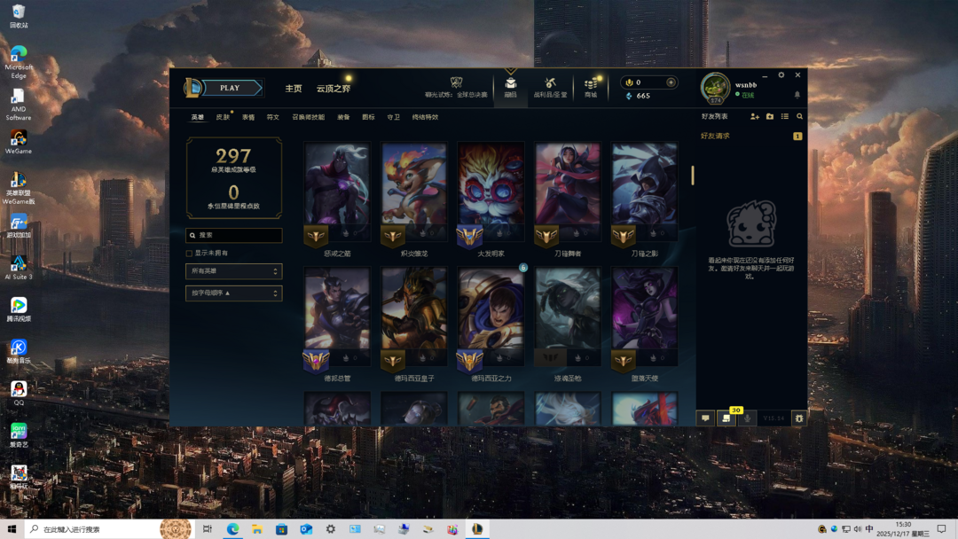The height and width of the screenshot is (539, 958).
Task: Click the wsnbb profile avatar
Action: pos(715,89)
